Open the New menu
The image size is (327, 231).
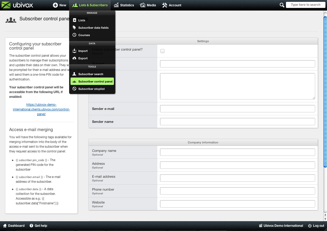click(x=59, y=5)
